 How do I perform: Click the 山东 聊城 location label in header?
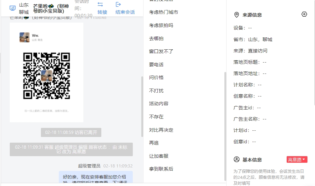[24, 8]
